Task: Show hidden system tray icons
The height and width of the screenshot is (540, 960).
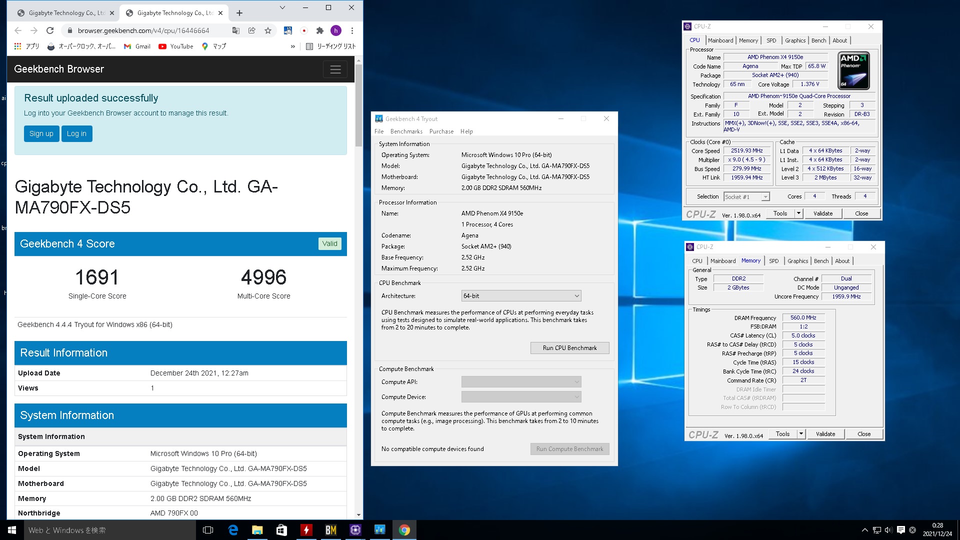Action: tap(864, 530)
